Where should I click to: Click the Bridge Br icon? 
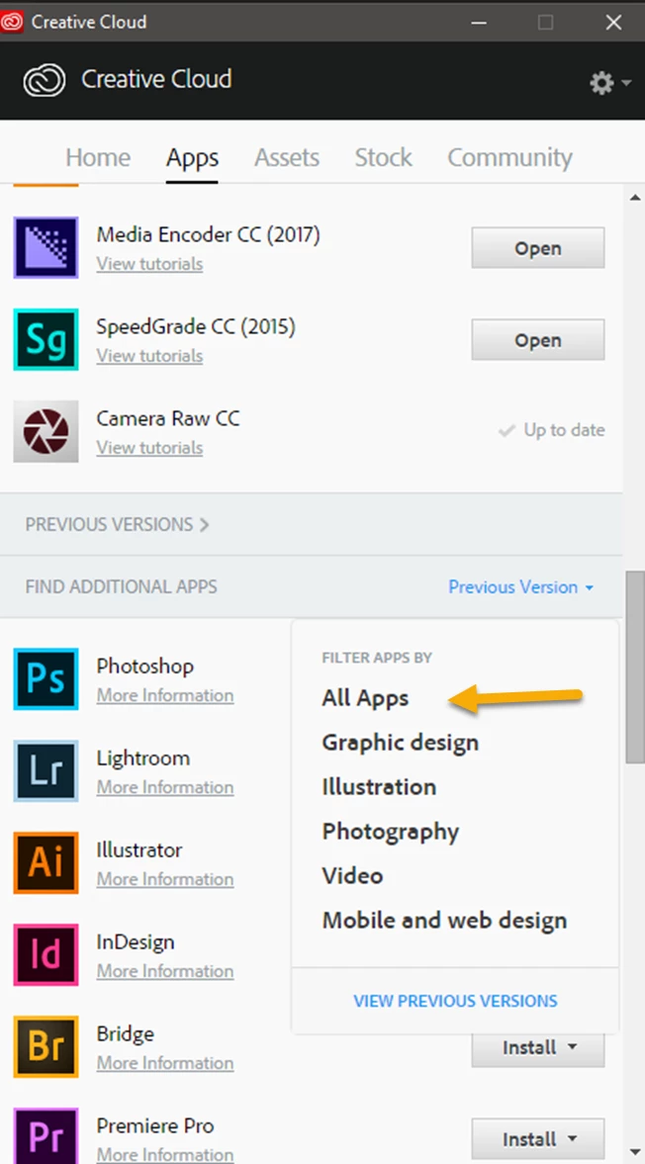pyautogui.click(x=46, y=1047)
